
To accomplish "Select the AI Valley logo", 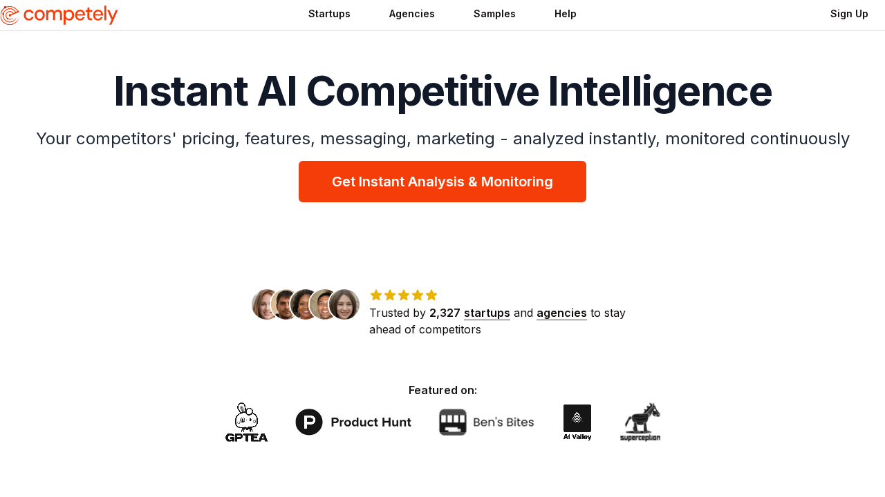I will click(577, 422).
